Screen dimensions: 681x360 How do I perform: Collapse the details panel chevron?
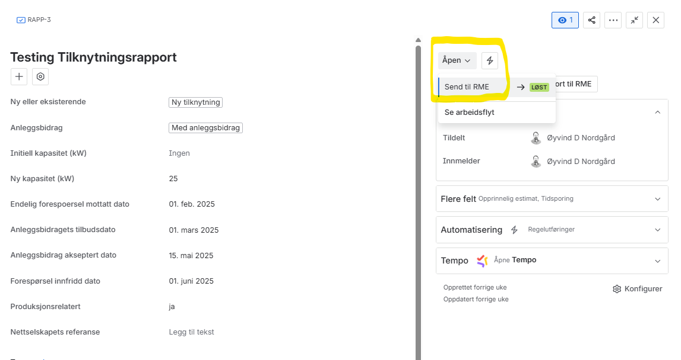[657, 112]
